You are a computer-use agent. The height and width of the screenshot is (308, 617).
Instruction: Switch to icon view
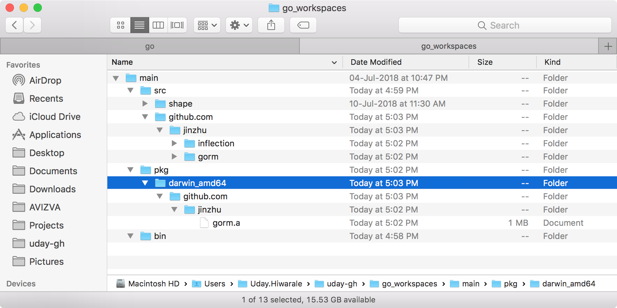pos(121,25)
